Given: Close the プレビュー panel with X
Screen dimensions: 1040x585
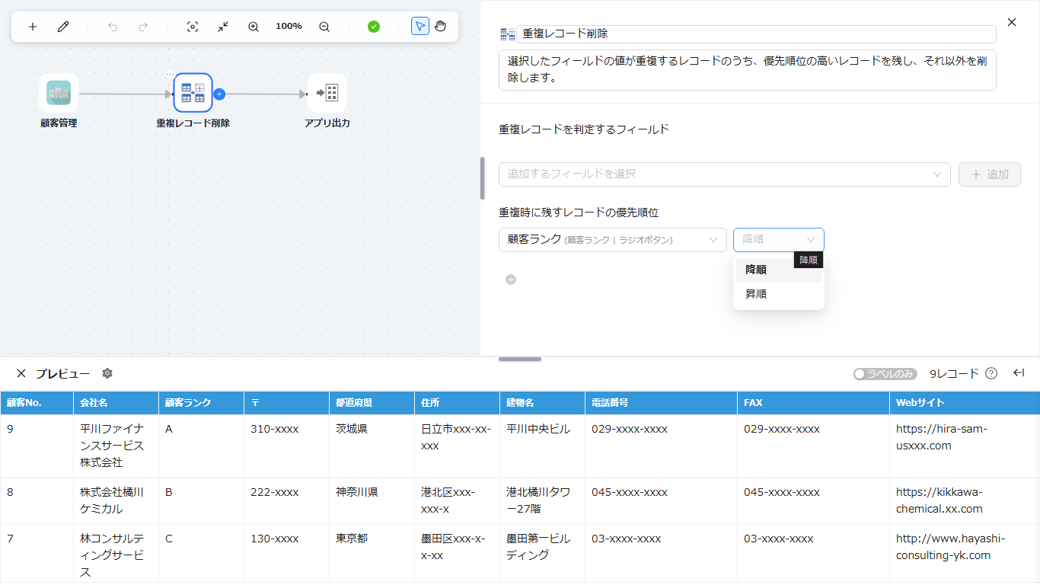Looking at the screenshot, I should (x=21, y=373).
